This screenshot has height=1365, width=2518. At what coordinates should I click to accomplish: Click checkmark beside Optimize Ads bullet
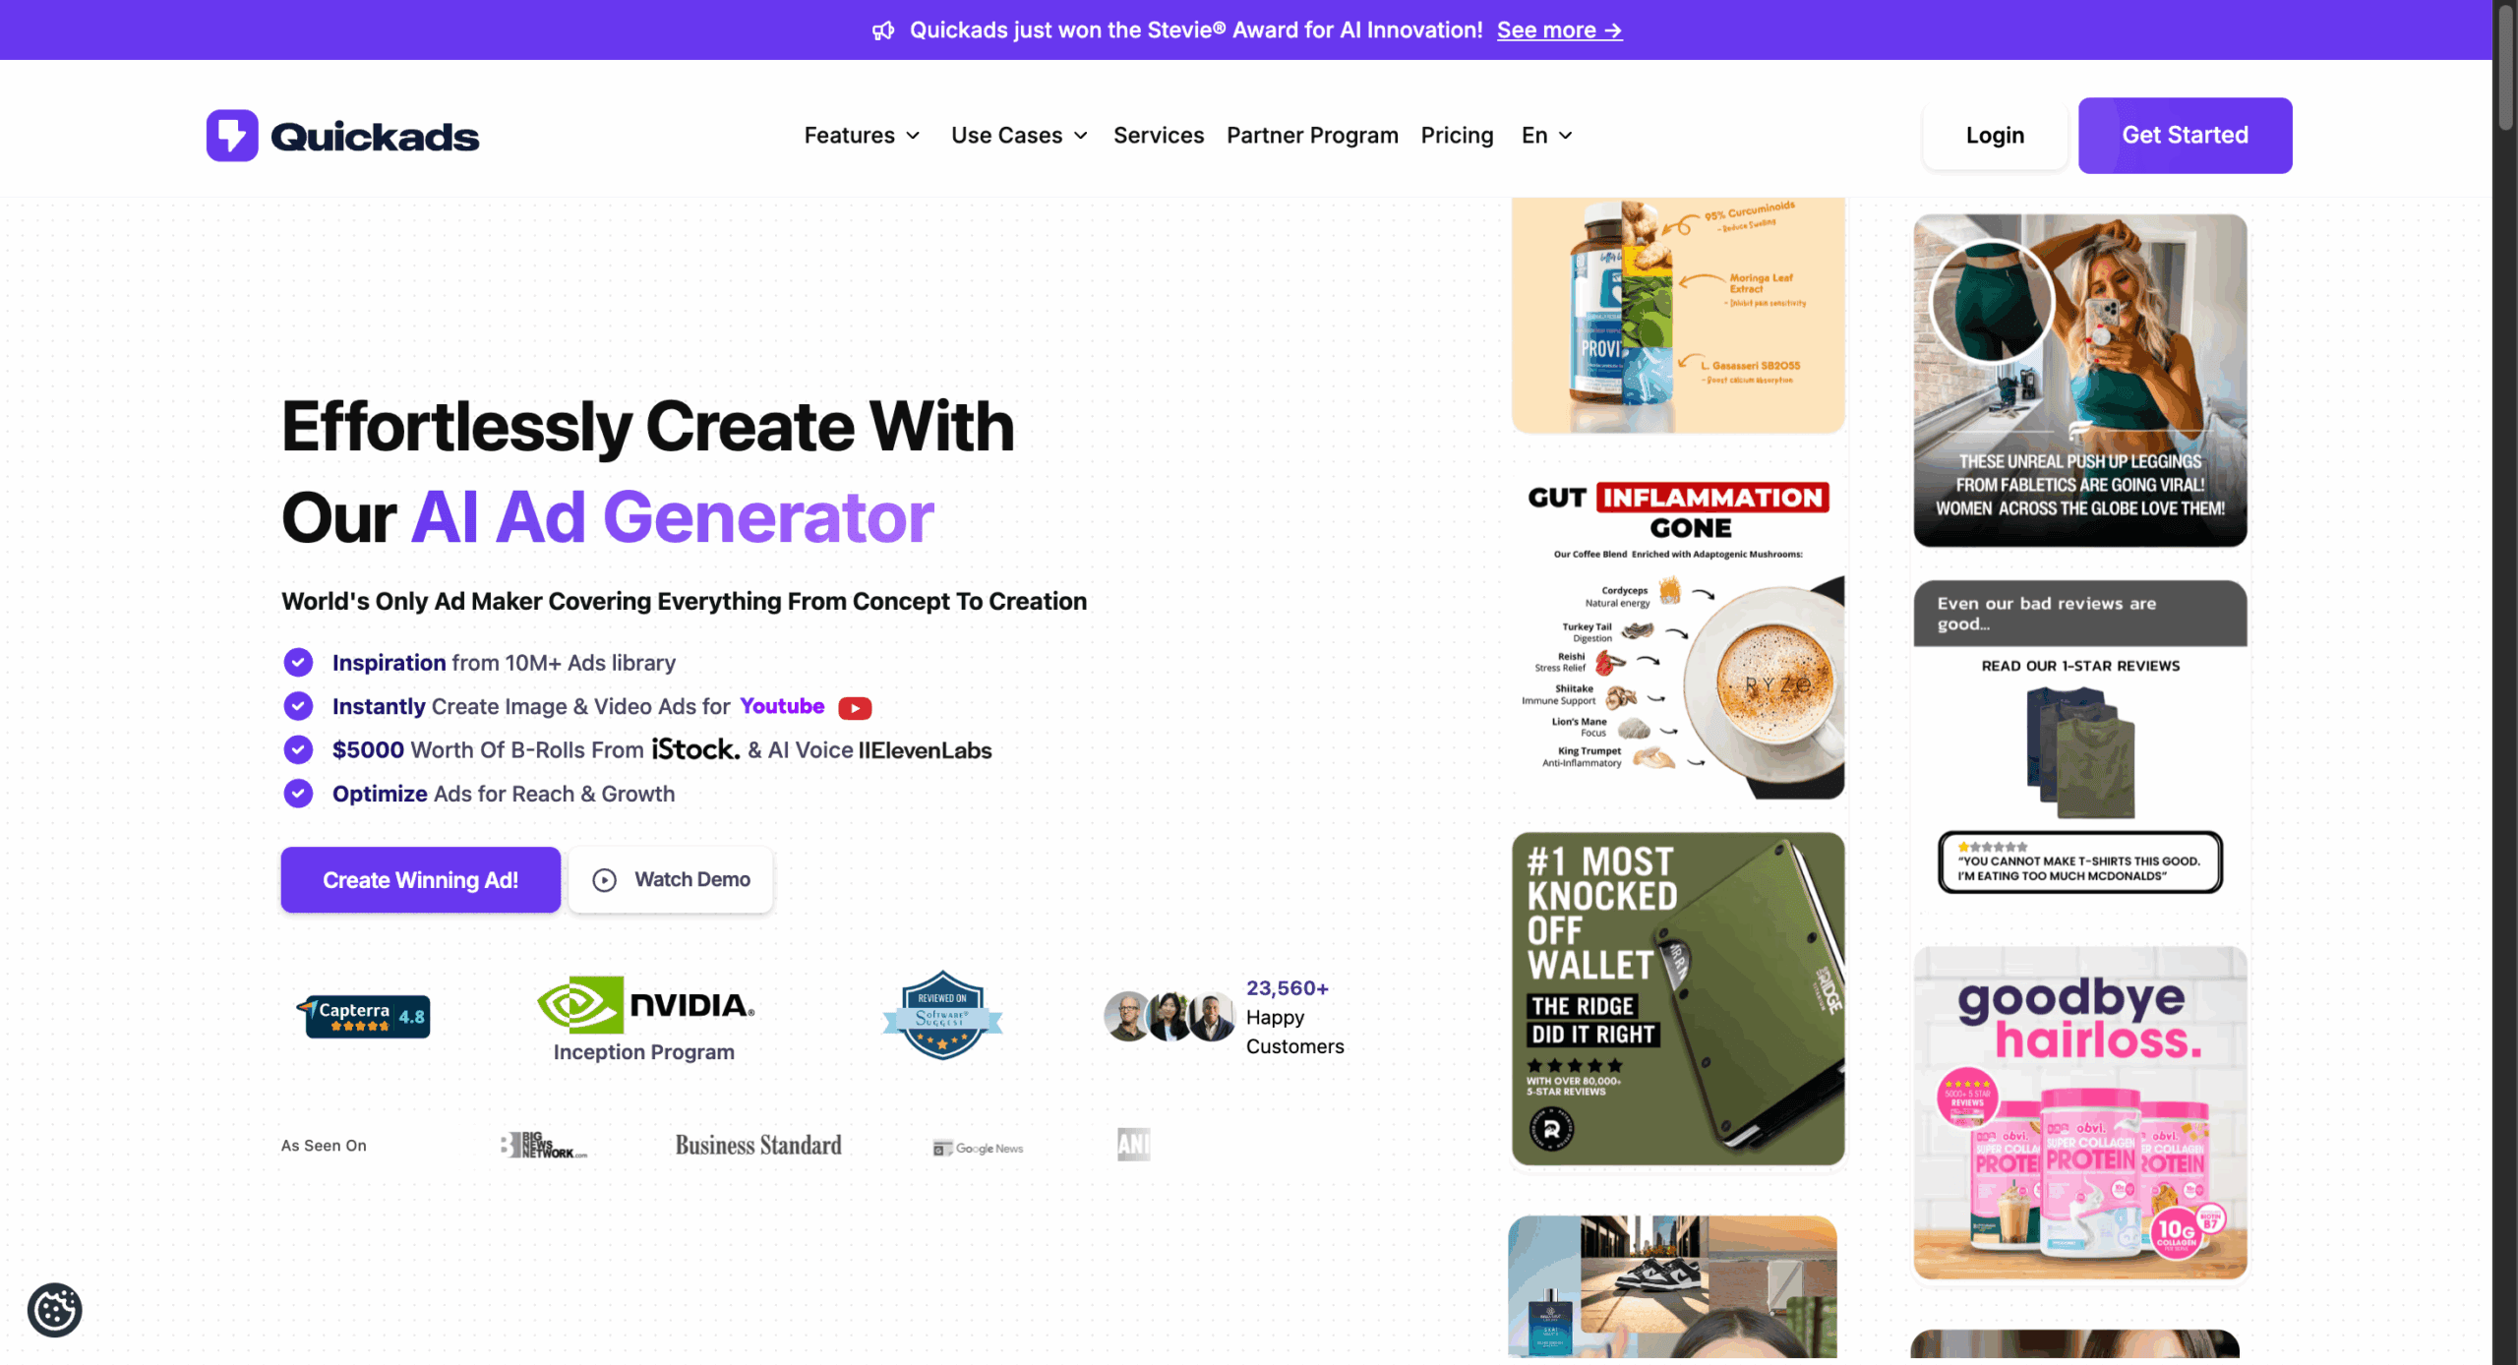coord(298,794)
